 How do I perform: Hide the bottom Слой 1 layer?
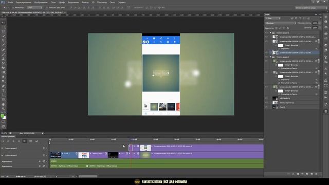[x=266, y=107]
